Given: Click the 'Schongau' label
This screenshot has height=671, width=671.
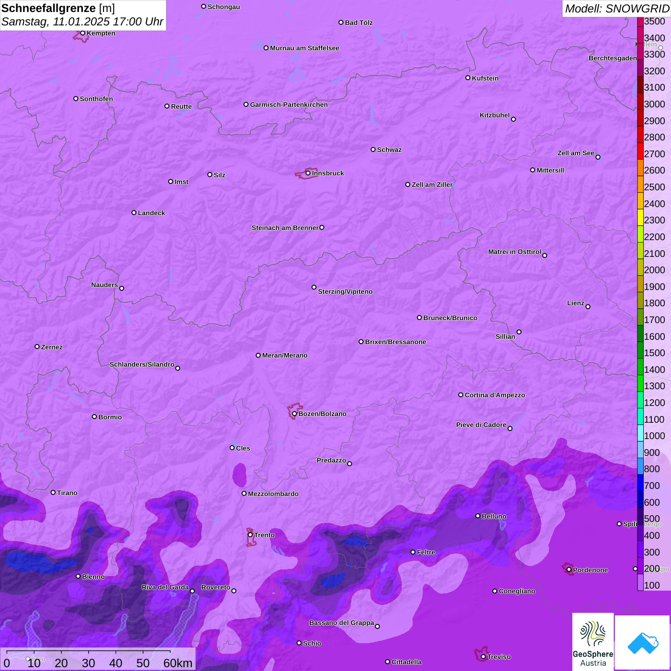Looking at the screenshot, I should [224, 7].
